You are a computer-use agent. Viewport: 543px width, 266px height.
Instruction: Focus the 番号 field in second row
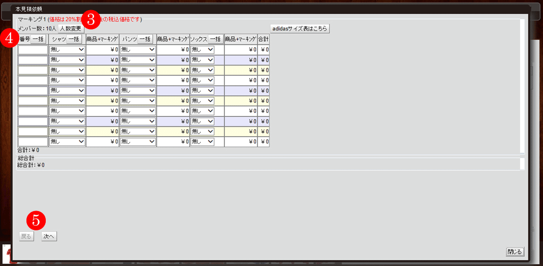(x=33, y=60)
